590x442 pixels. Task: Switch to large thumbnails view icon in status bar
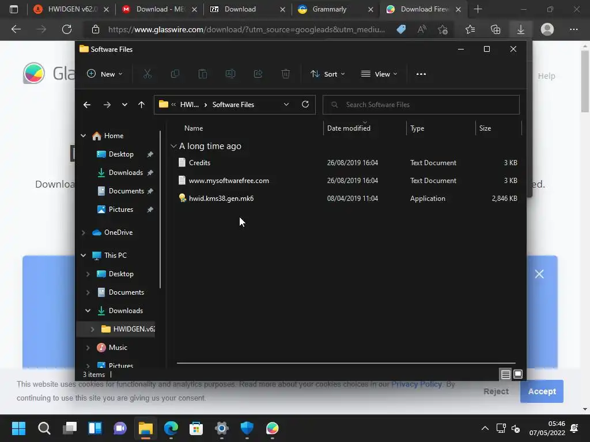518,374
